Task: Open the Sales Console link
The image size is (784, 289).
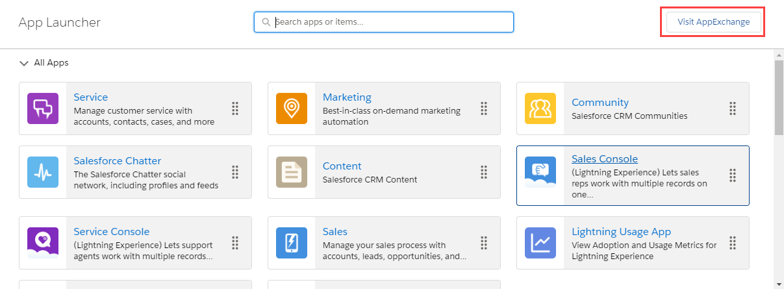Action: [x=605, y=159]
